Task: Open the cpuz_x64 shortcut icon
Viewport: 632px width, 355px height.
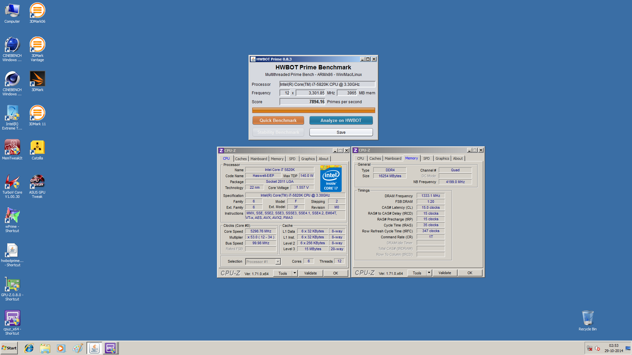Action: 12,323
